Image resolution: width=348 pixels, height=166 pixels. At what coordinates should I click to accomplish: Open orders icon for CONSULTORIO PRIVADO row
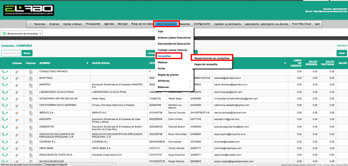[17, 72]
